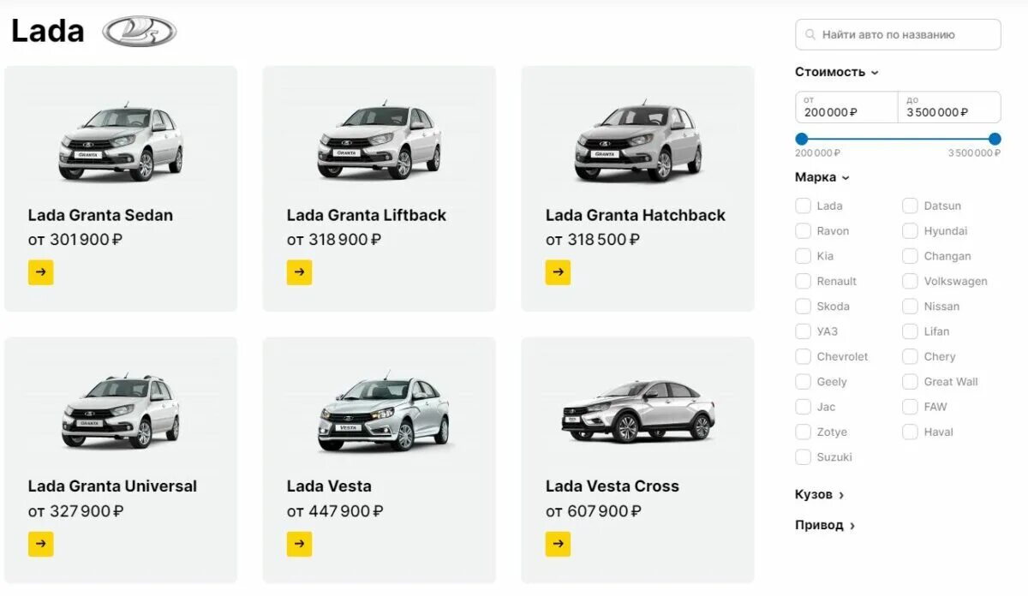Expand the Кузов body type filter
1028x596 pixels.
click(x=819, y=494)
